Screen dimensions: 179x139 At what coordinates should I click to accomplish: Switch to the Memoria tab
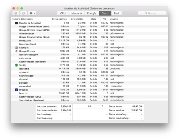pyautogui.click(x=76, y=13)
